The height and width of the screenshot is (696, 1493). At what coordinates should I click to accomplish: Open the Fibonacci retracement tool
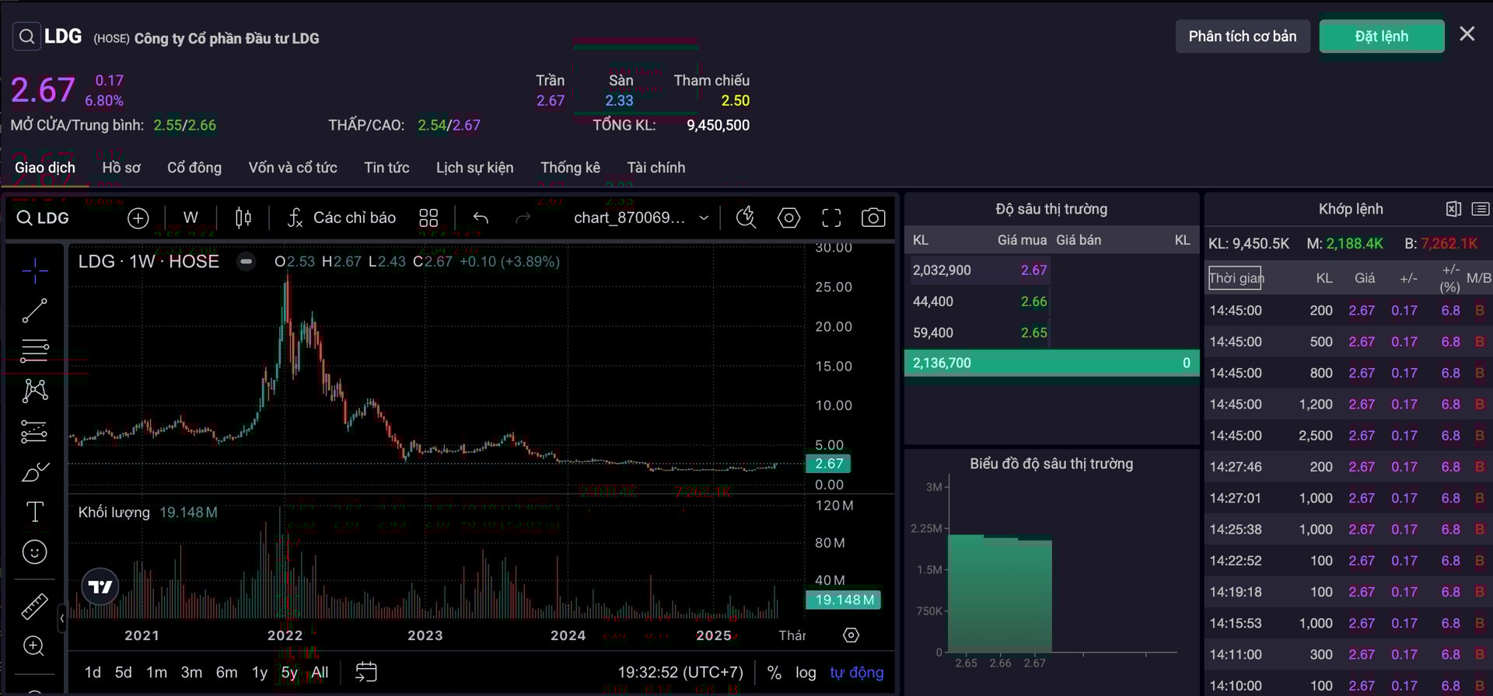34,350
